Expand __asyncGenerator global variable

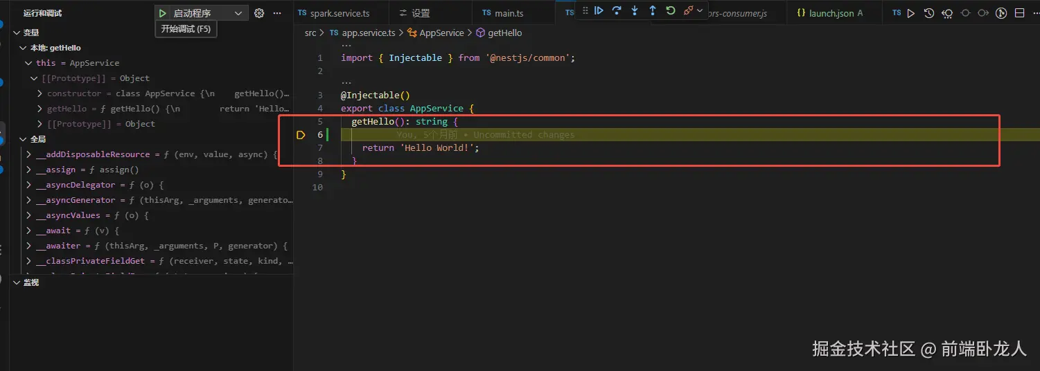[x=28, y=200]
